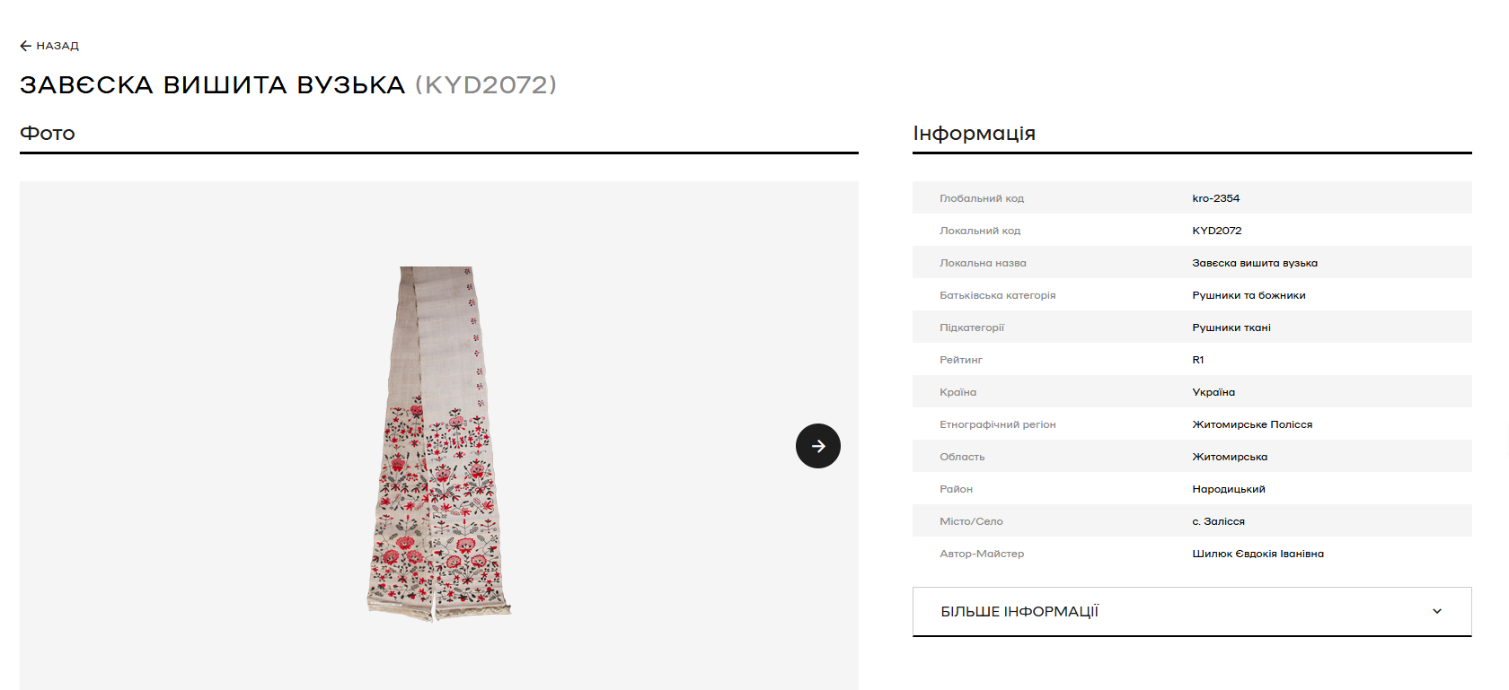Select the country value Україна
Viewport: 1509px width, 690px height.
tap(1213, 392)
